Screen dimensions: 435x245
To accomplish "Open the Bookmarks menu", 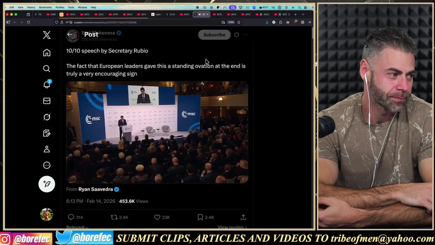I will pos(45,7).
